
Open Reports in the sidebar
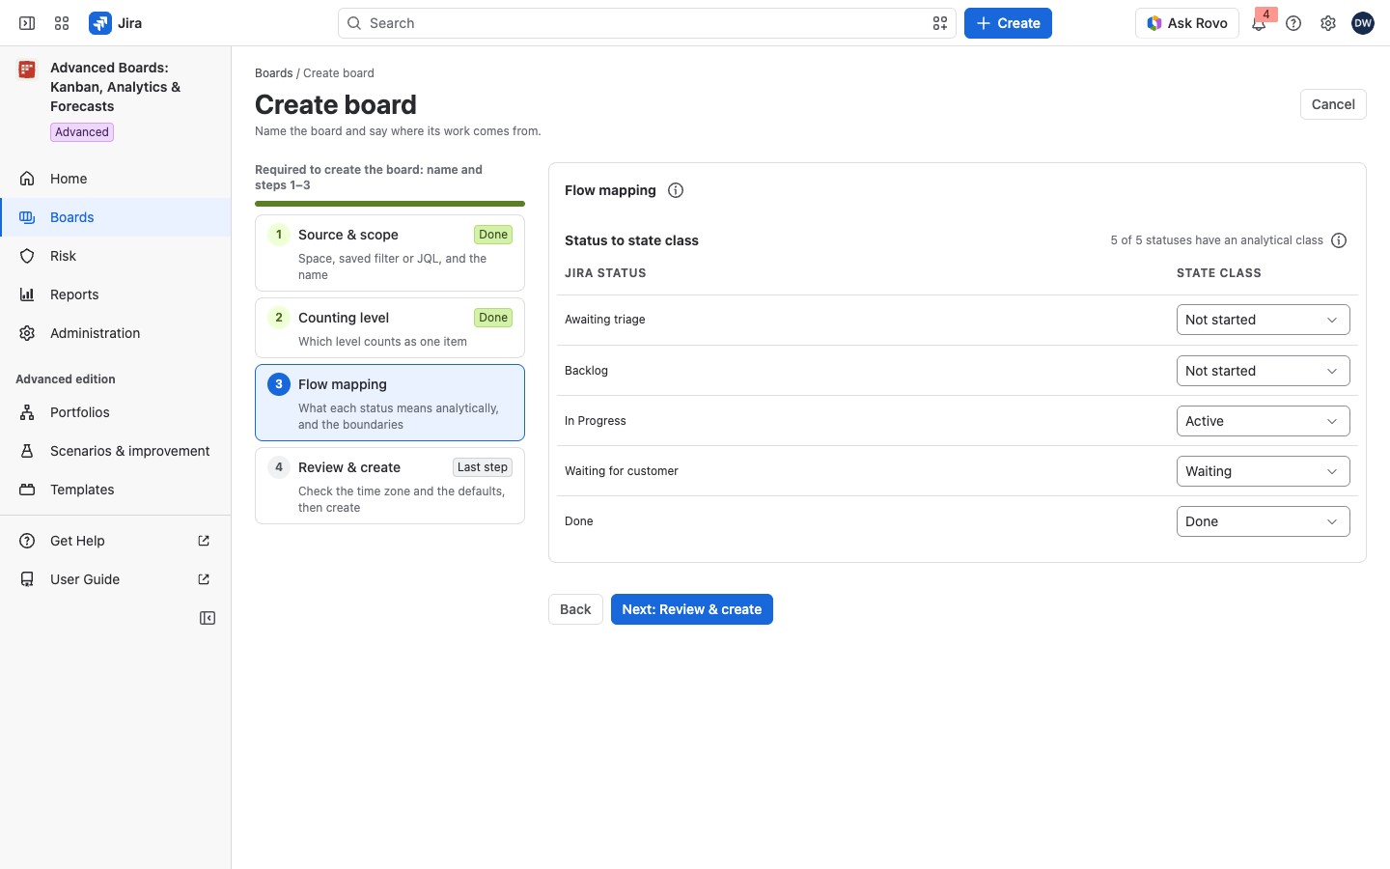[116, 294]
